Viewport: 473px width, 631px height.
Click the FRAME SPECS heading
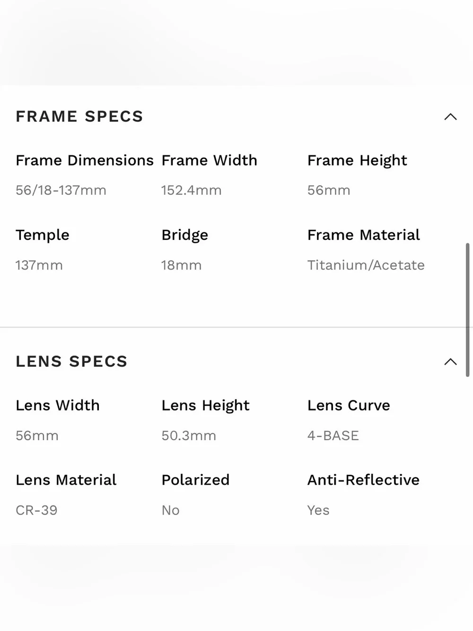point(79,116)
